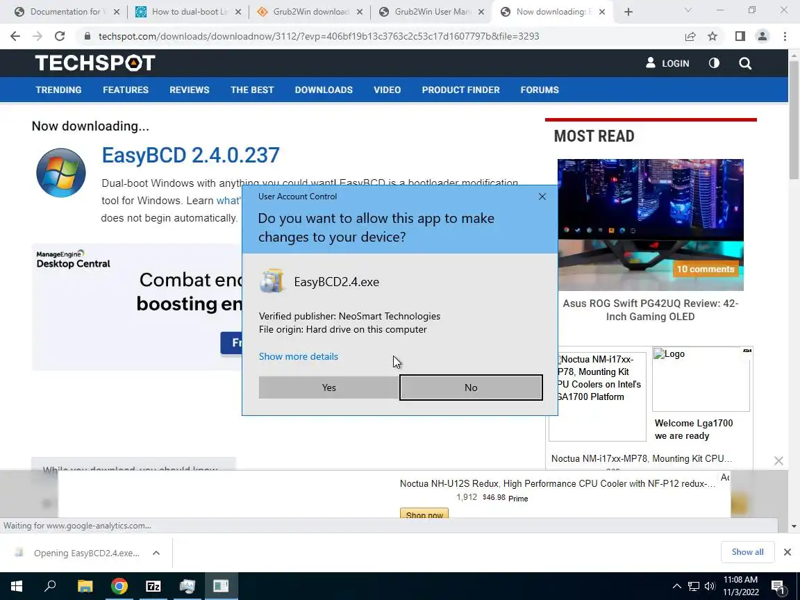Reload the current page
Image resolution: width=800 pixels, height=600 pixels.
tap(60, 36)
